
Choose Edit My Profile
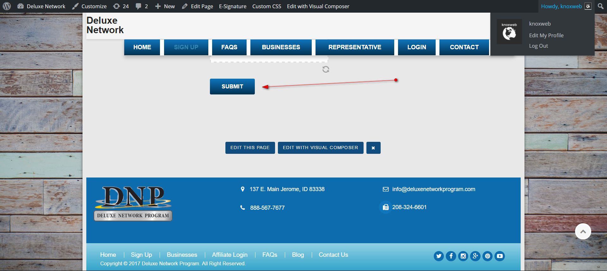tap(546, 35)
